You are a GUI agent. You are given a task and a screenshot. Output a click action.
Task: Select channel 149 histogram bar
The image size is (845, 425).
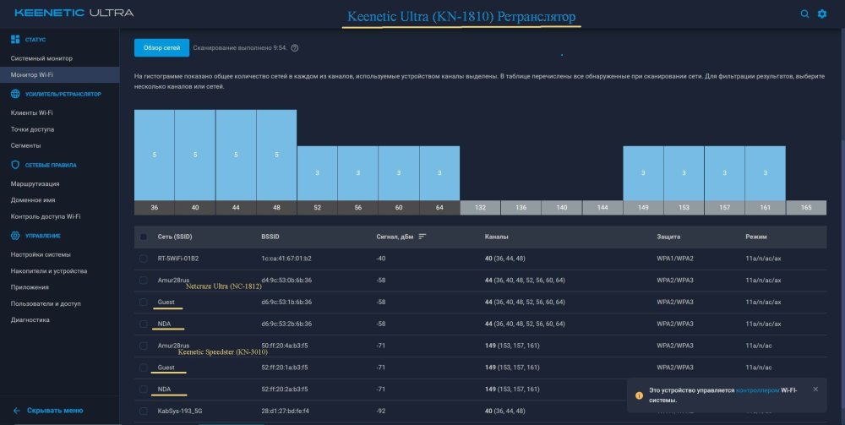[643, 173]
